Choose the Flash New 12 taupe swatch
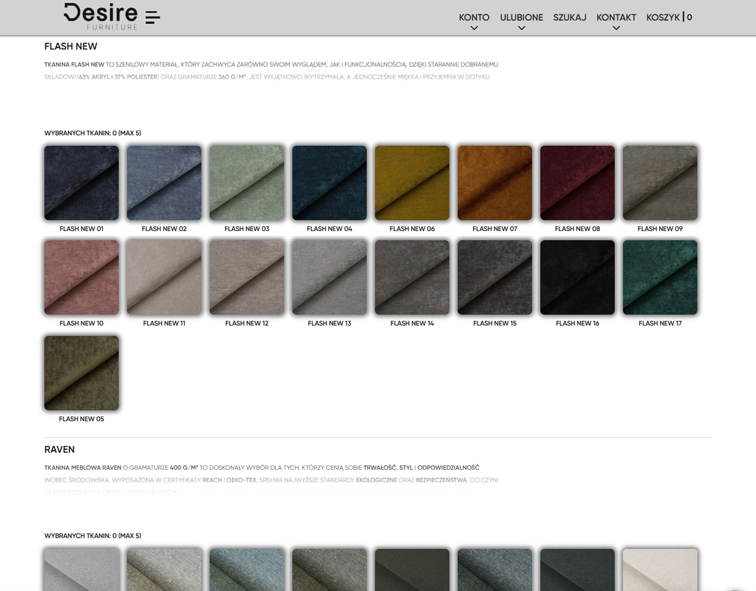The width and height of the screenshot is (756, 591). coord(247,277)
